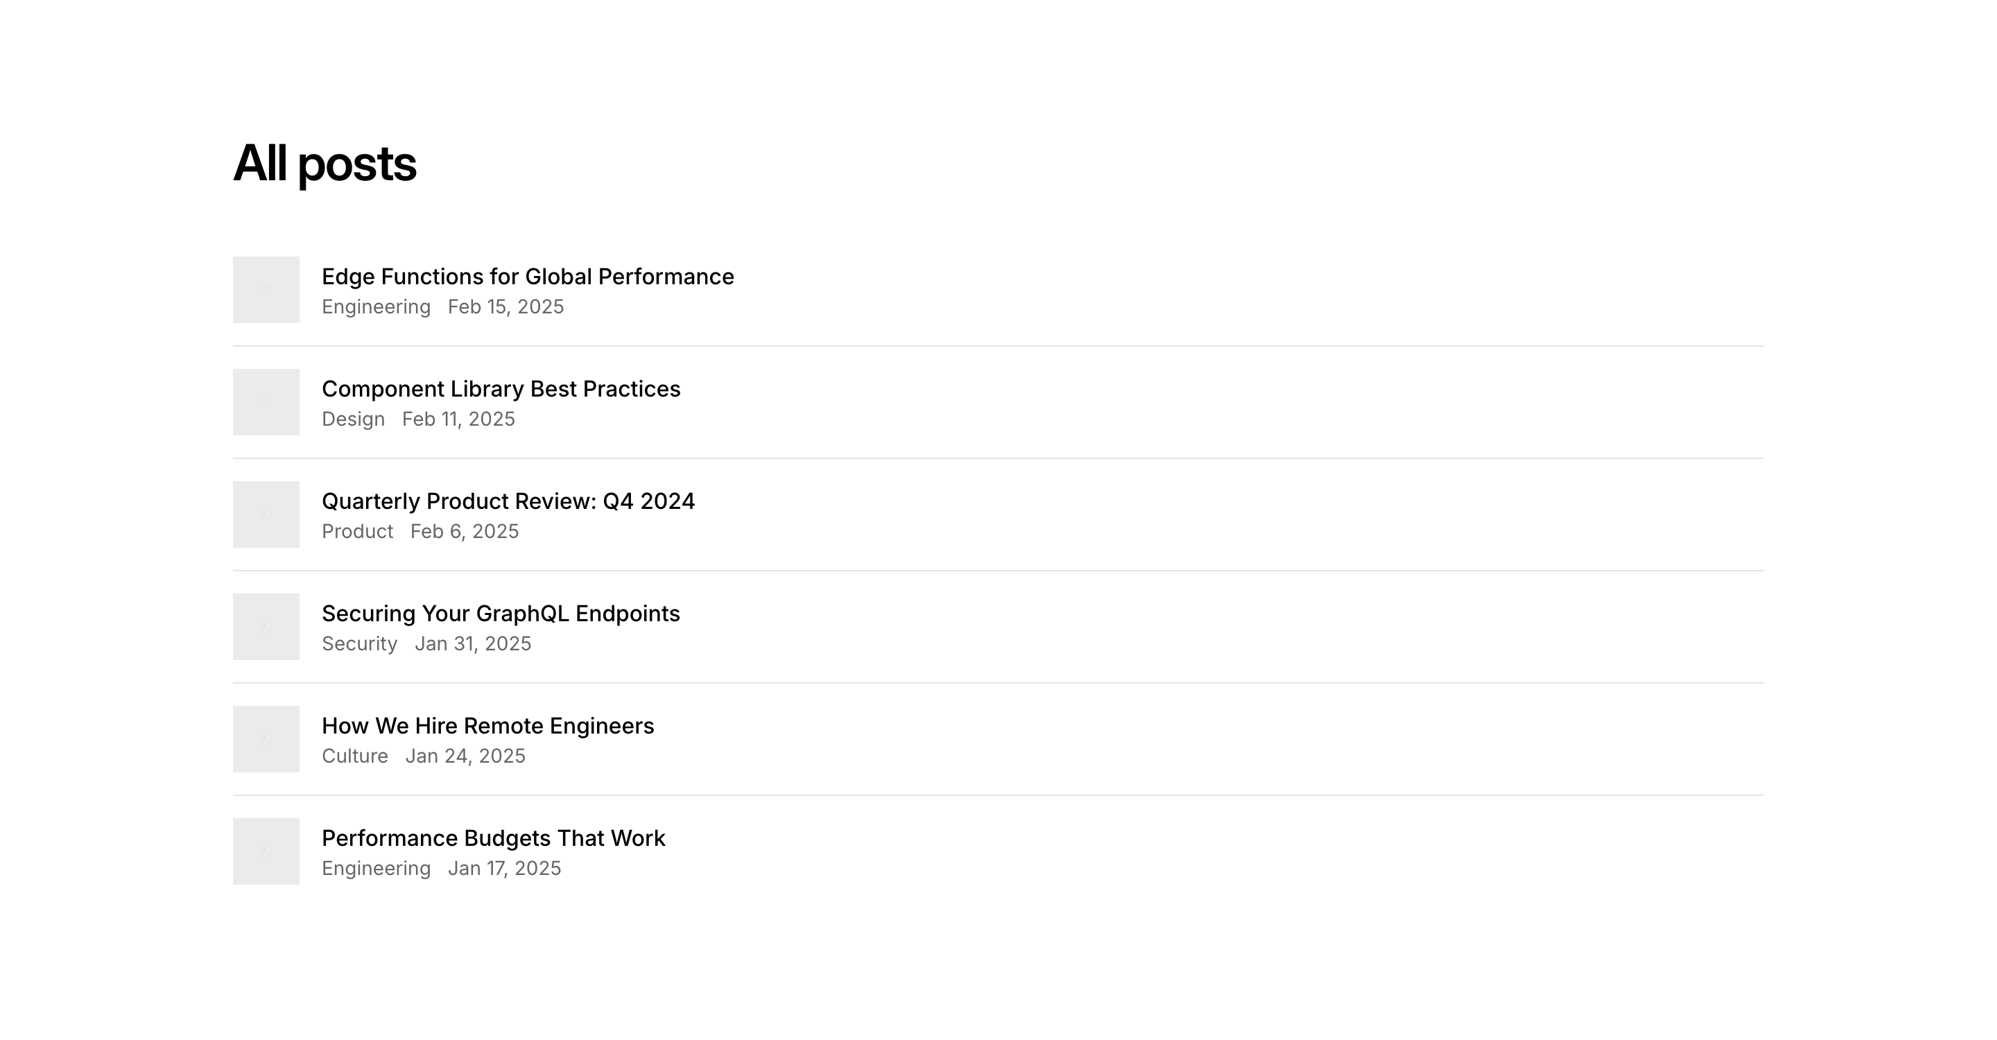1997x1040 pixels.
Task: Open "Edge Functions for Global Performance" post
Action: (527, 277)
